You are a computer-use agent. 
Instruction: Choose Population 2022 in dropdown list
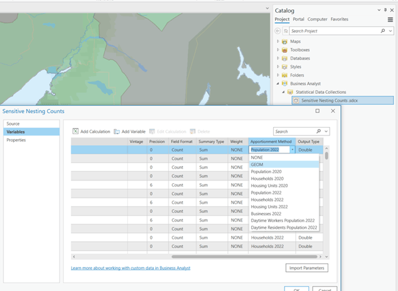(x=284, y=192)
